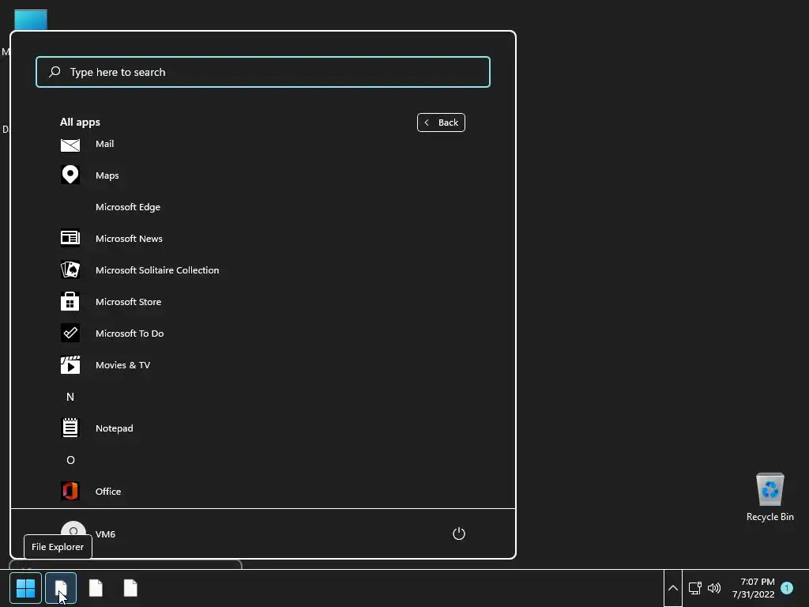The width and height of the screenshot is (809, 607).
Task: Open Microsoft To Do checkmark icon
Action: (70, 333)
